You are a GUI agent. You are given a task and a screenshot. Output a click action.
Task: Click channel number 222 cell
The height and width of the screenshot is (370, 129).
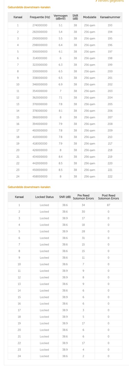coord(110,176)
